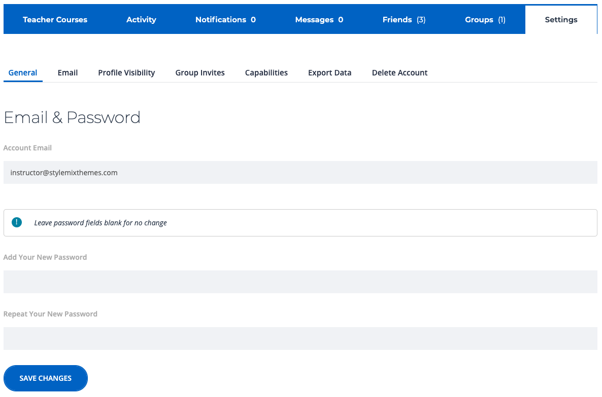602x397 pixels.
Task: Click the 'Leave password fields blank' notice text
Action: coord(101,223)
